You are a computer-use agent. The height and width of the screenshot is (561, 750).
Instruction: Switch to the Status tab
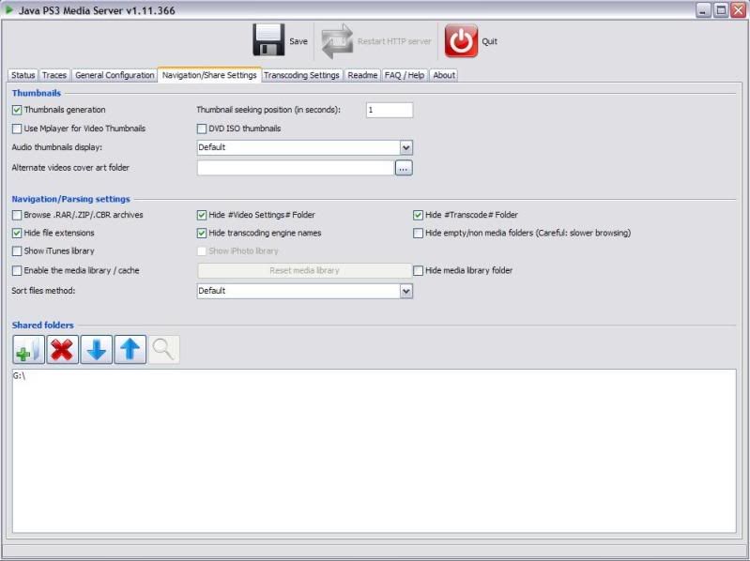pos(23,75)
